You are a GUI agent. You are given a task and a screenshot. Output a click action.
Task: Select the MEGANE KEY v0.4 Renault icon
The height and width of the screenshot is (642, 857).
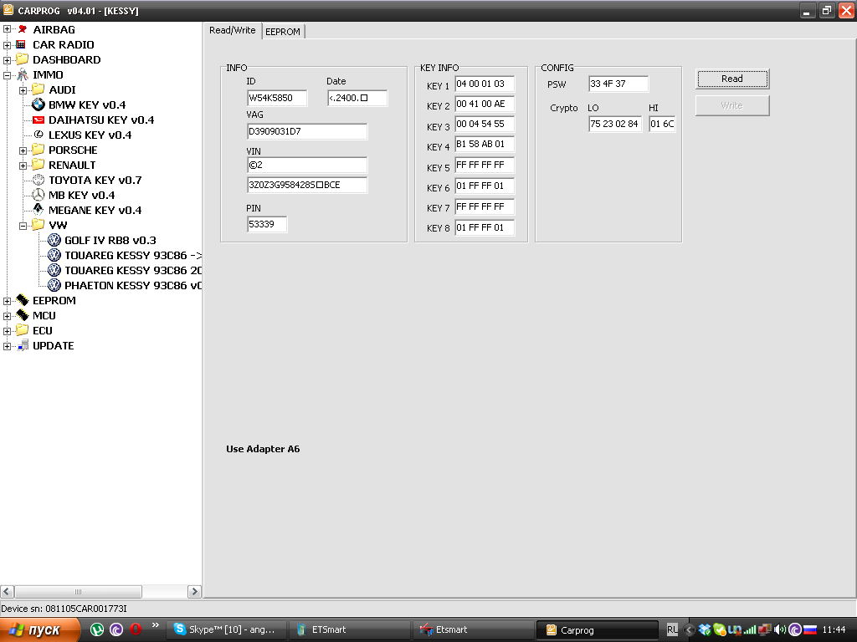tap(38, 211)
